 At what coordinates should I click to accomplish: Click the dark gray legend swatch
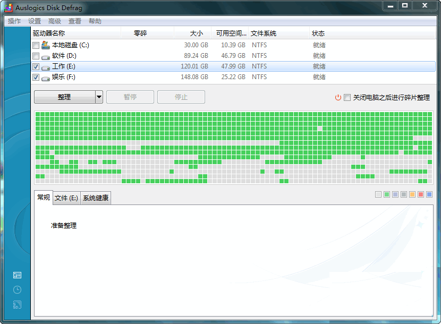[404, 194]
